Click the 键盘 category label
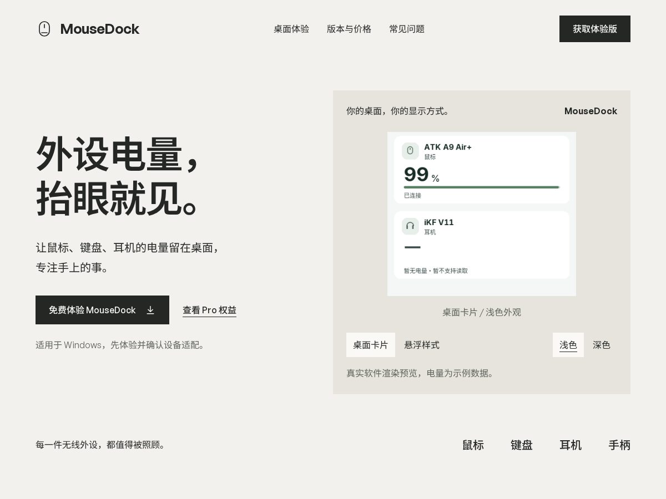666x499 pixels. coord(522,445)
